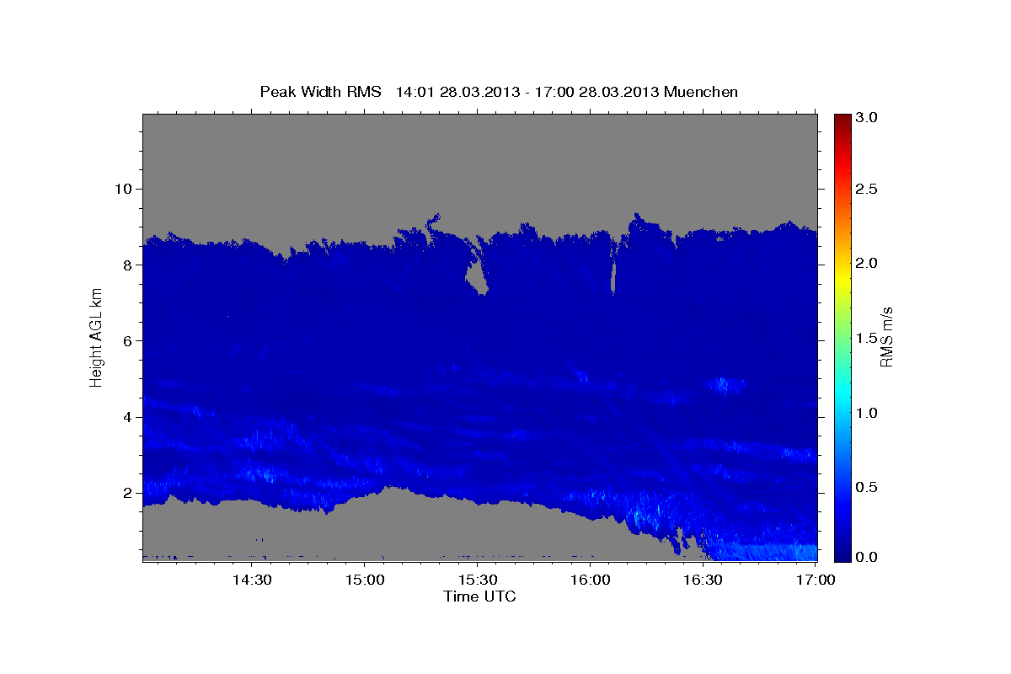Viewport: 1011px width, 674px height.
Task: Click the narrow gray gap in the cloud after 16:00
Action: coord(613,277)
